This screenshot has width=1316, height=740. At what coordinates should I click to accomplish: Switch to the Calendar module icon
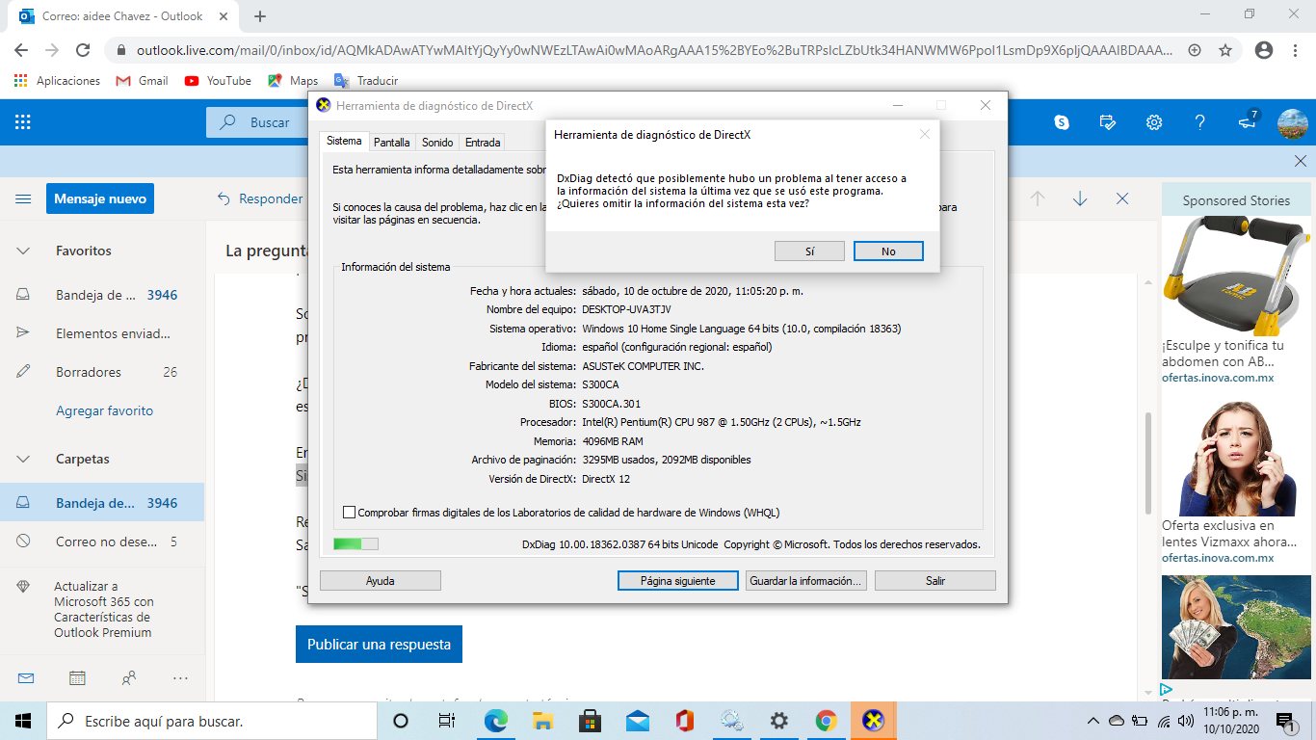click(77, 678)
